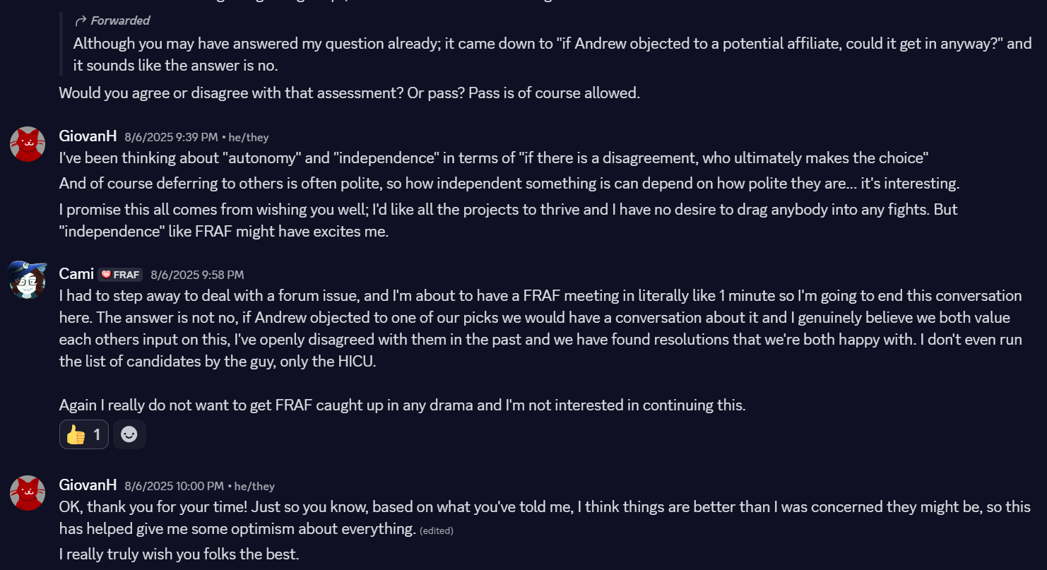This screenshot has height=570, width=1047.
Task: Click Cami's avatar with blue hat
Action: 28,279
